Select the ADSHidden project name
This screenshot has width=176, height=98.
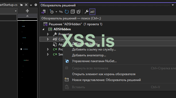[62, 29]
